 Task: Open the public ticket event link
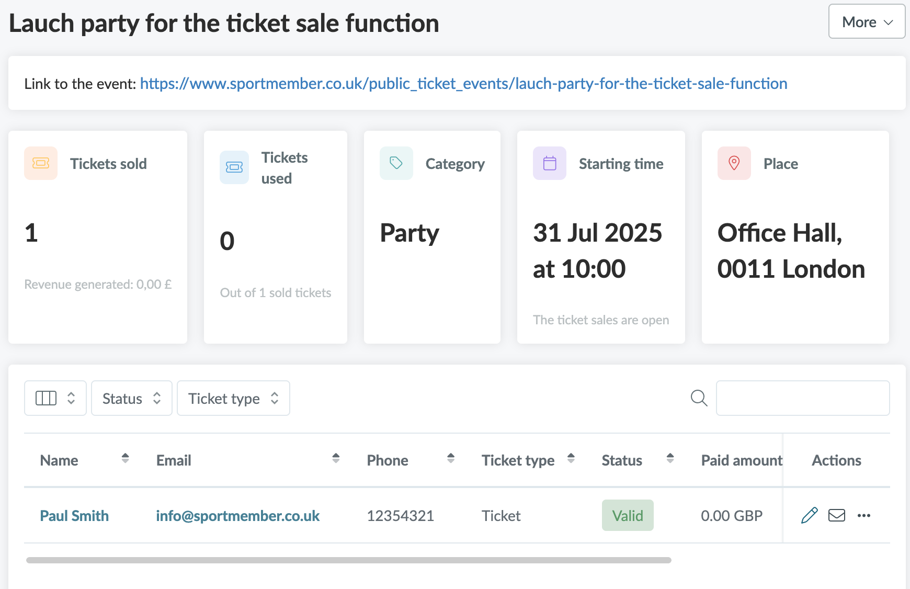[x=463, y=84]
